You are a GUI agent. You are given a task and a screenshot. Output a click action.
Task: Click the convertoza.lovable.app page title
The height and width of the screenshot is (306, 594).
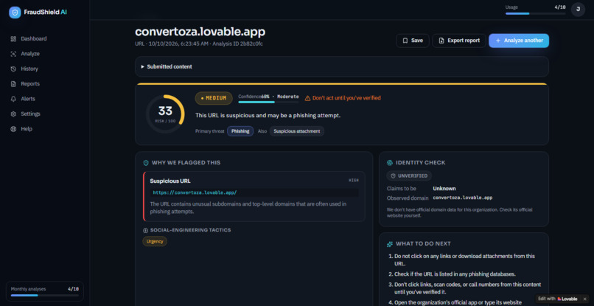coord(200,32)
